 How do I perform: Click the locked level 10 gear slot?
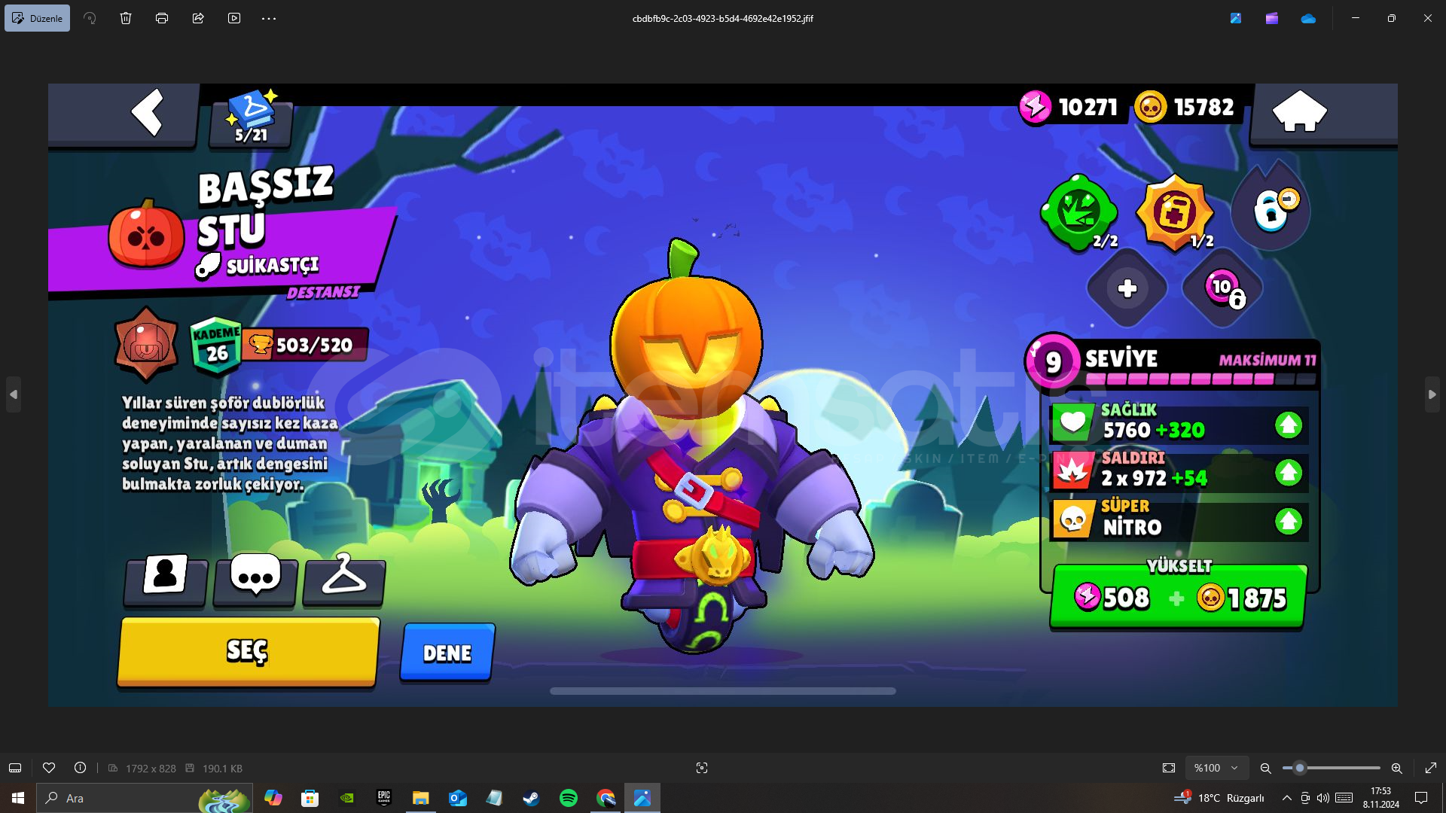pyautogui.click(x=1223, y=288)
